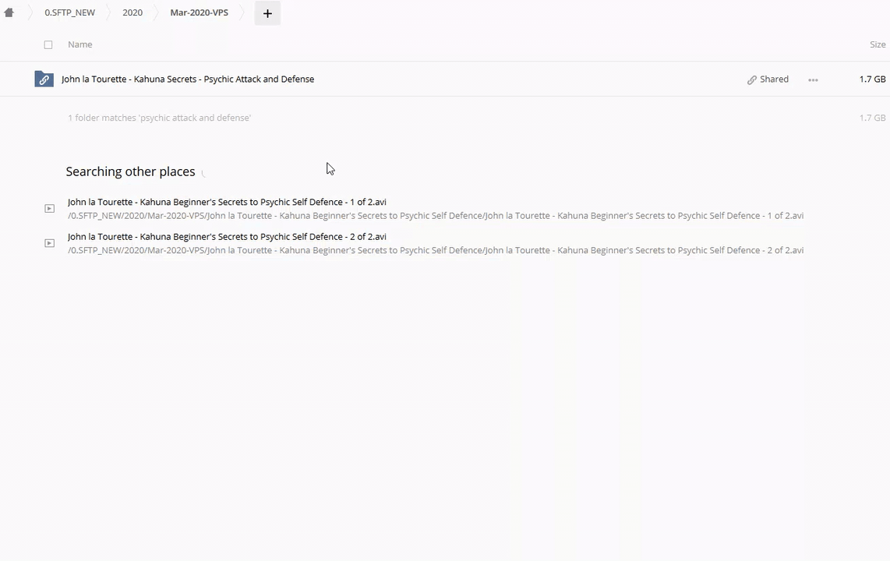Screen dimensions: 890x561
Task: Sort the list by the Size column
Action: [877, 44]
